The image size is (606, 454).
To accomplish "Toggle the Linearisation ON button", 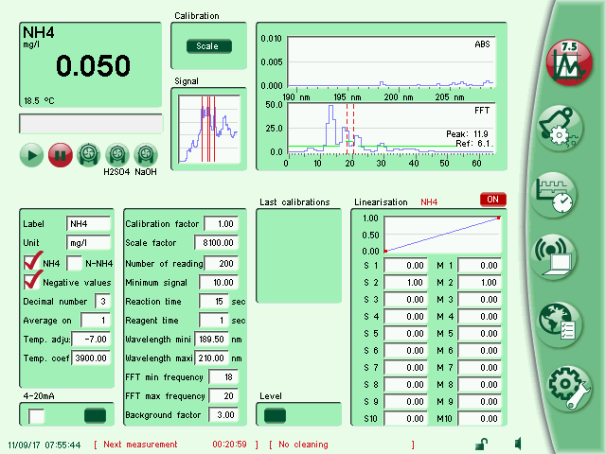I will pyautogui.click(x=492, y=200).
